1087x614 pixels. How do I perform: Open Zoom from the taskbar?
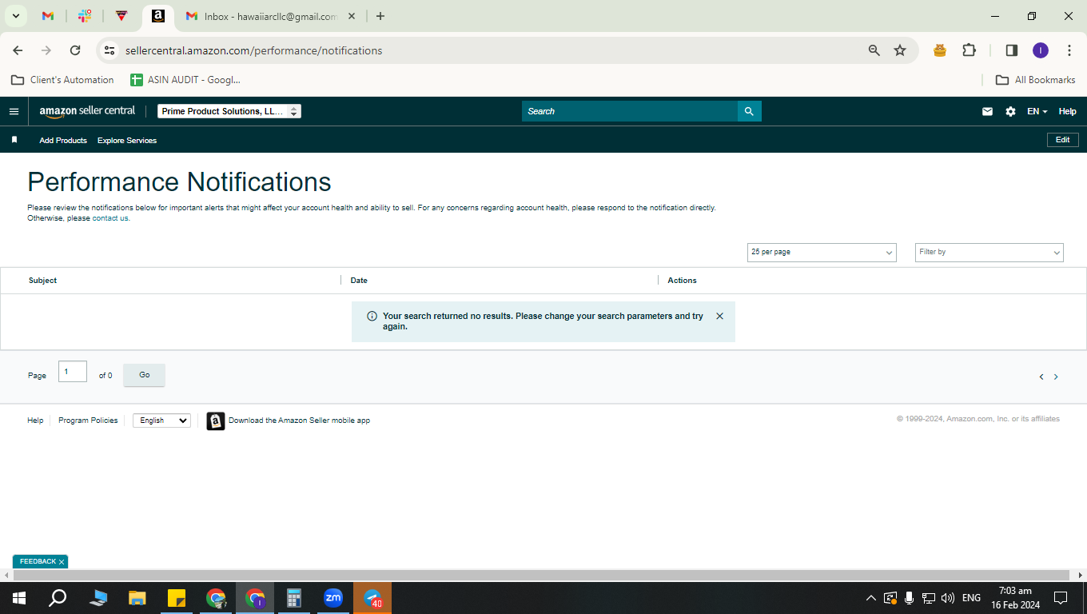(x=333, y=598)
